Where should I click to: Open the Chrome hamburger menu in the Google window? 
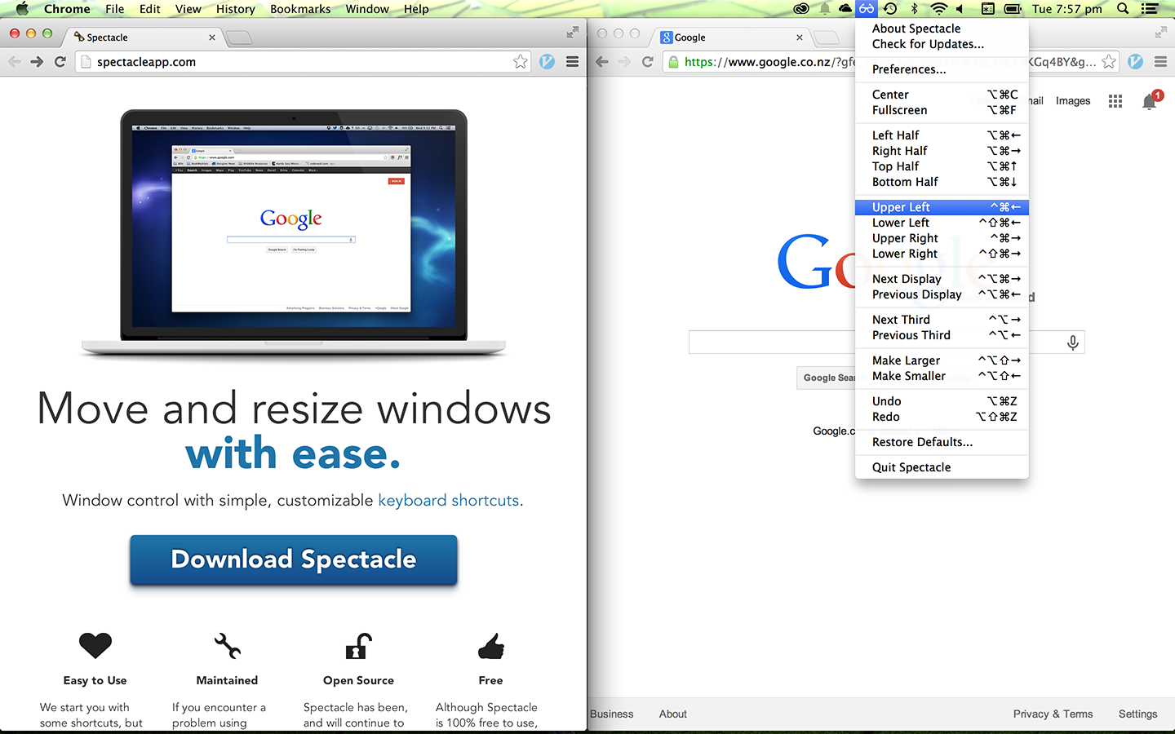click(x=1160, y=62)
